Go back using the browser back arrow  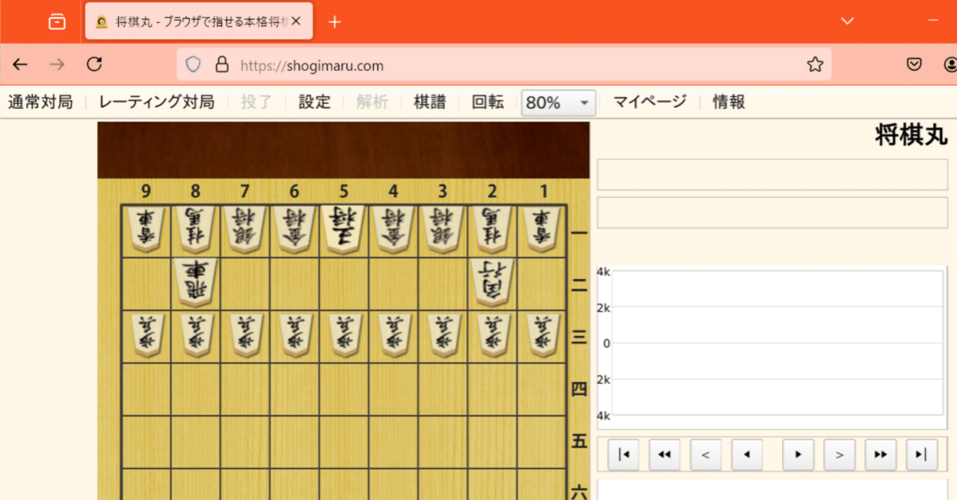point(19,64)
